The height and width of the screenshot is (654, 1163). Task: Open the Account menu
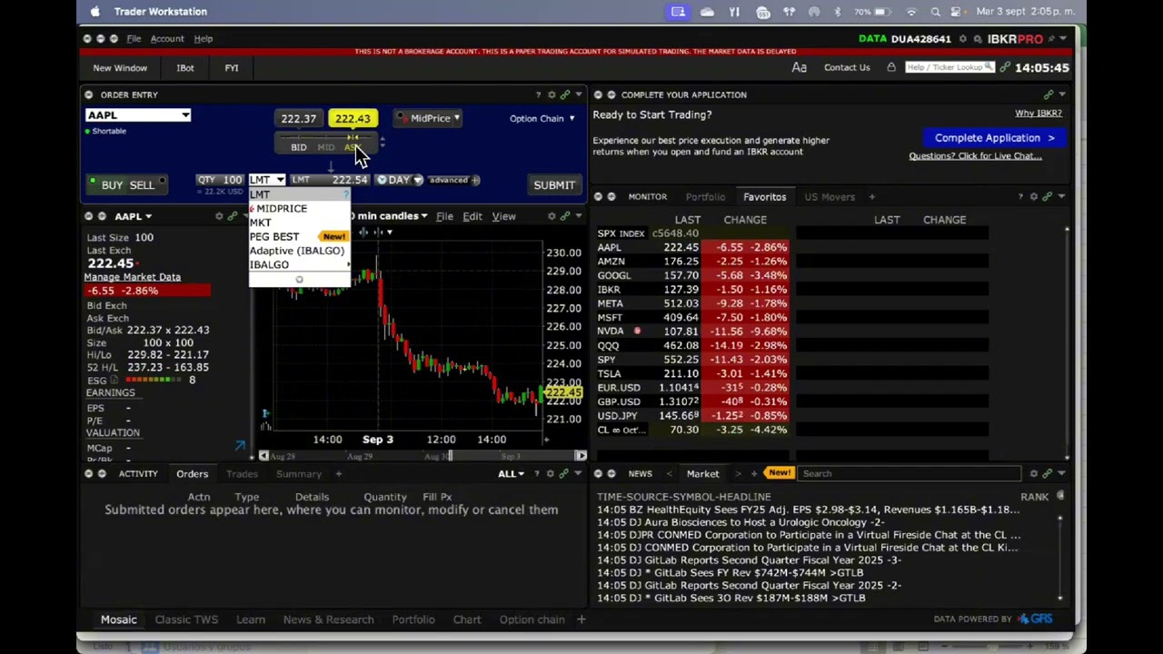(x=167, y=39)
